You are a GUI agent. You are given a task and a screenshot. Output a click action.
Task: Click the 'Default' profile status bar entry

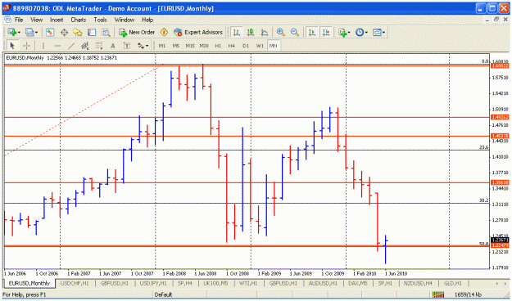(163, 294)
